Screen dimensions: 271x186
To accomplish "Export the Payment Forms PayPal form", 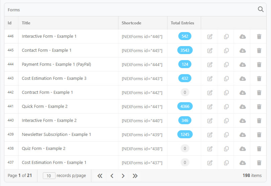I will point(243,64).
